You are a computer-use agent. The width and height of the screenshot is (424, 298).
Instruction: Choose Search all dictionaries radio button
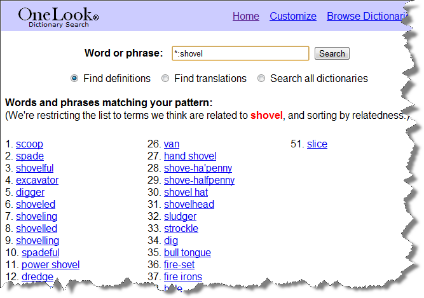(x=261, y=78)
